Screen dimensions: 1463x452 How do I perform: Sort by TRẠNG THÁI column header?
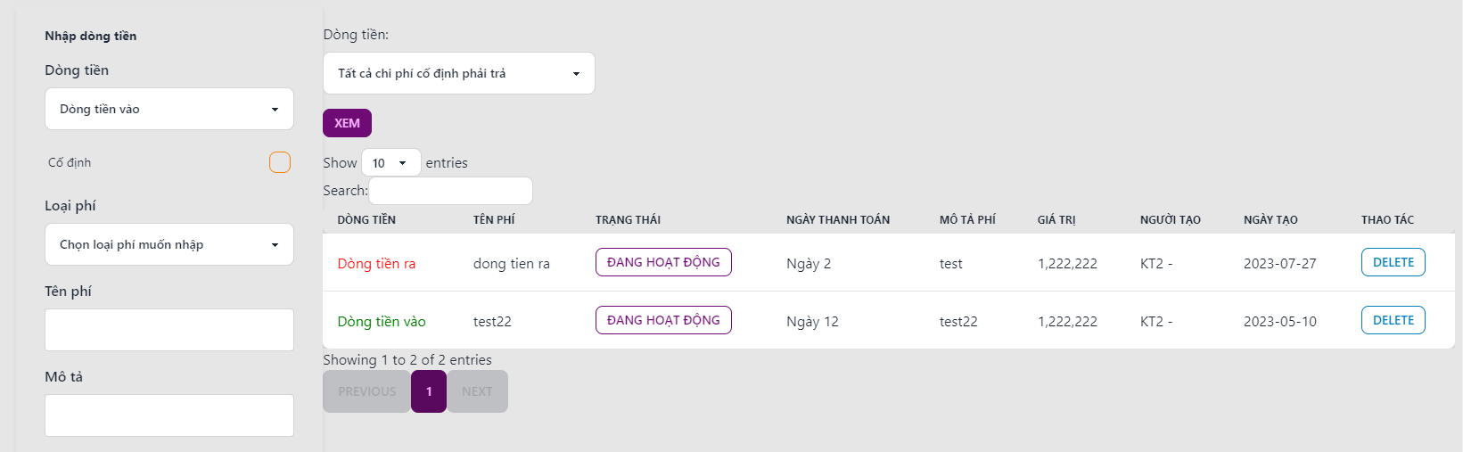click(628, 220)
